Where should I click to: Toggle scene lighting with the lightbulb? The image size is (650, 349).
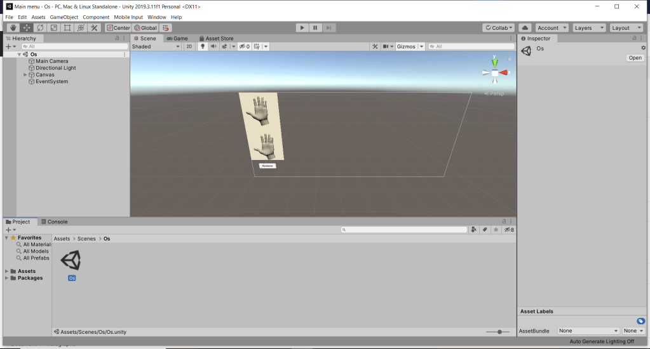coord(203,46)
